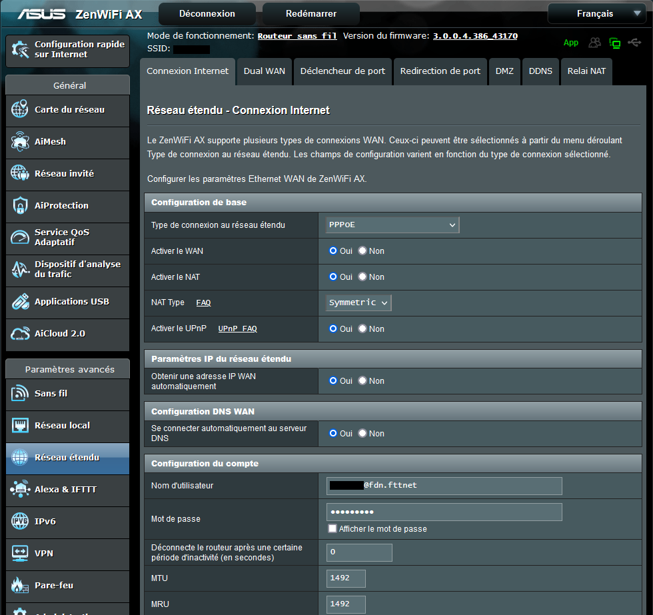This screenshot has height=615, width=653.
Task: Open the Routeur sans fil mode link
Action: pyautogui.click(x=297, y=36)
